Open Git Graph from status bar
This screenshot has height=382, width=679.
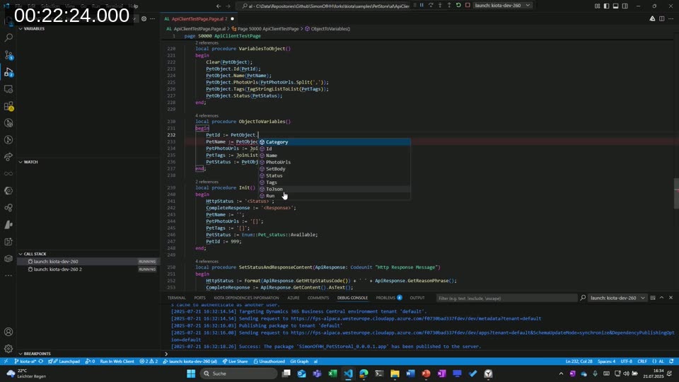[299, 361]
